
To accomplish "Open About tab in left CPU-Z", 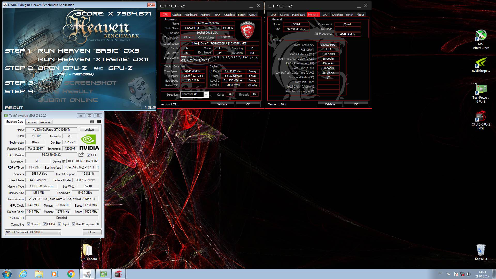I will point(253,15).
